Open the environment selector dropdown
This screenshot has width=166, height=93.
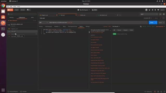click(x=149, y=14)
